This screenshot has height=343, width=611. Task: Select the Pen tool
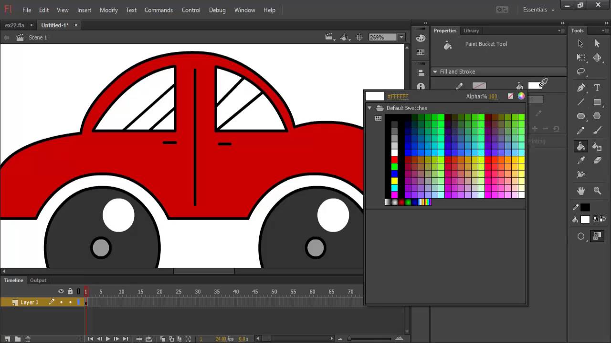pyautogui.click(x=581, y=88)
